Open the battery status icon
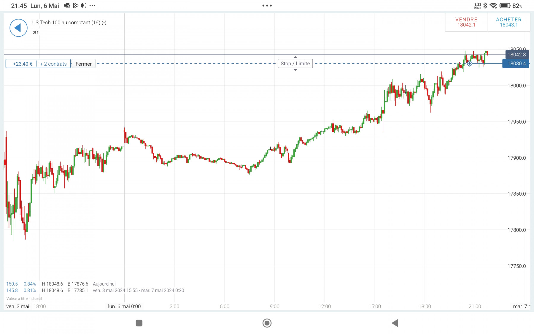534x334 pixels. pyautogui.click(x=505, y=6)
